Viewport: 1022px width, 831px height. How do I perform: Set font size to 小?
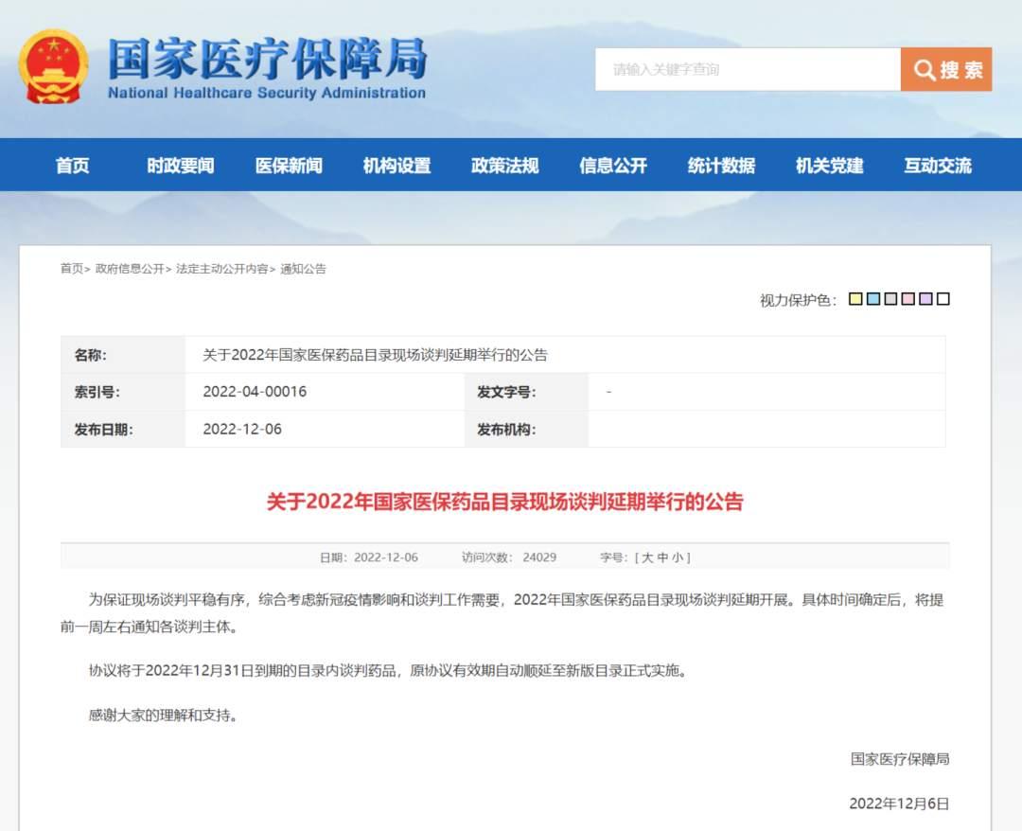pyautogui.click(x=678, y=557)
